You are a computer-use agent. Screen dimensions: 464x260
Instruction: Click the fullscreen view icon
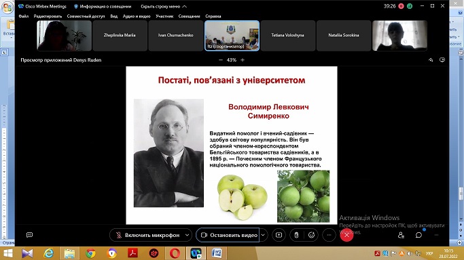point(442,60)
